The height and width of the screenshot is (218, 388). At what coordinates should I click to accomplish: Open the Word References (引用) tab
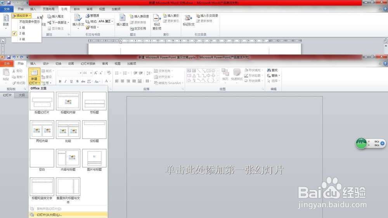(x=64, y=9)
